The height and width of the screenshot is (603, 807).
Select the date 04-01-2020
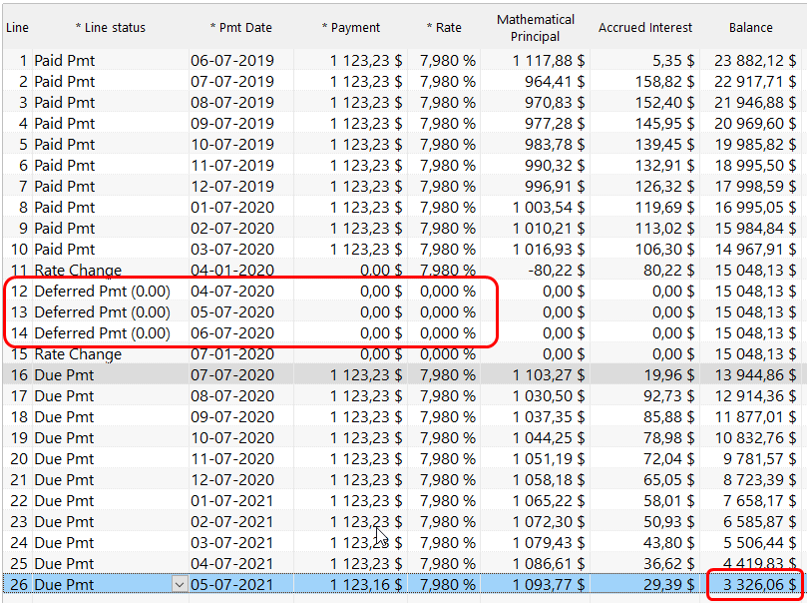[x=232, y=271]
